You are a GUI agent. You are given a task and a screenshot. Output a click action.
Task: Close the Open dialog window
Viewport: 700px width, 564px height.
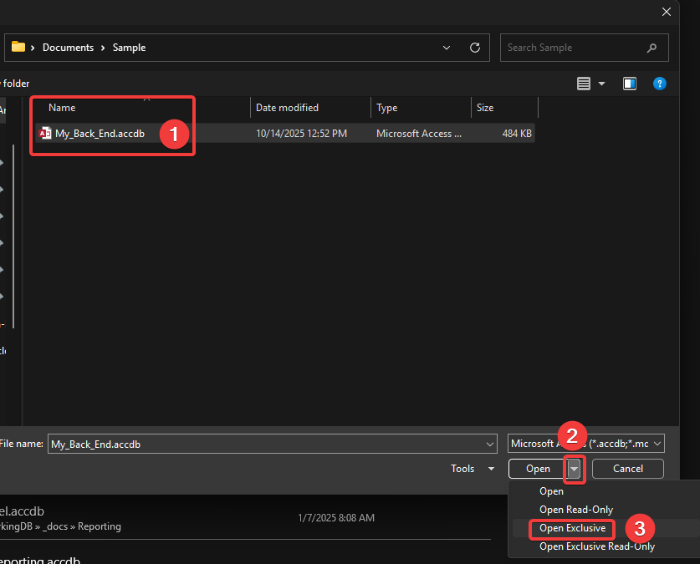[x=667, y=12]
